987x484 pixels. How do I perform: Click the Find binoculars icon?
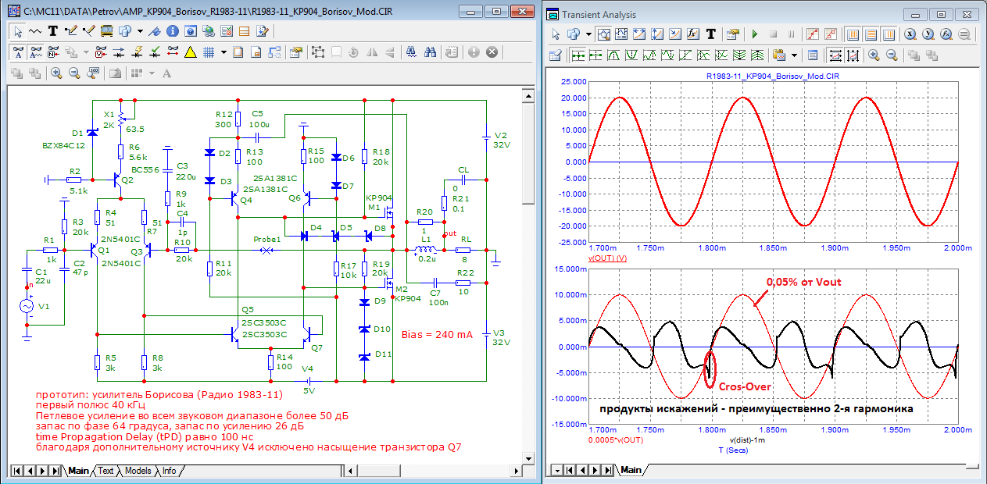click(x=430, y=52)
